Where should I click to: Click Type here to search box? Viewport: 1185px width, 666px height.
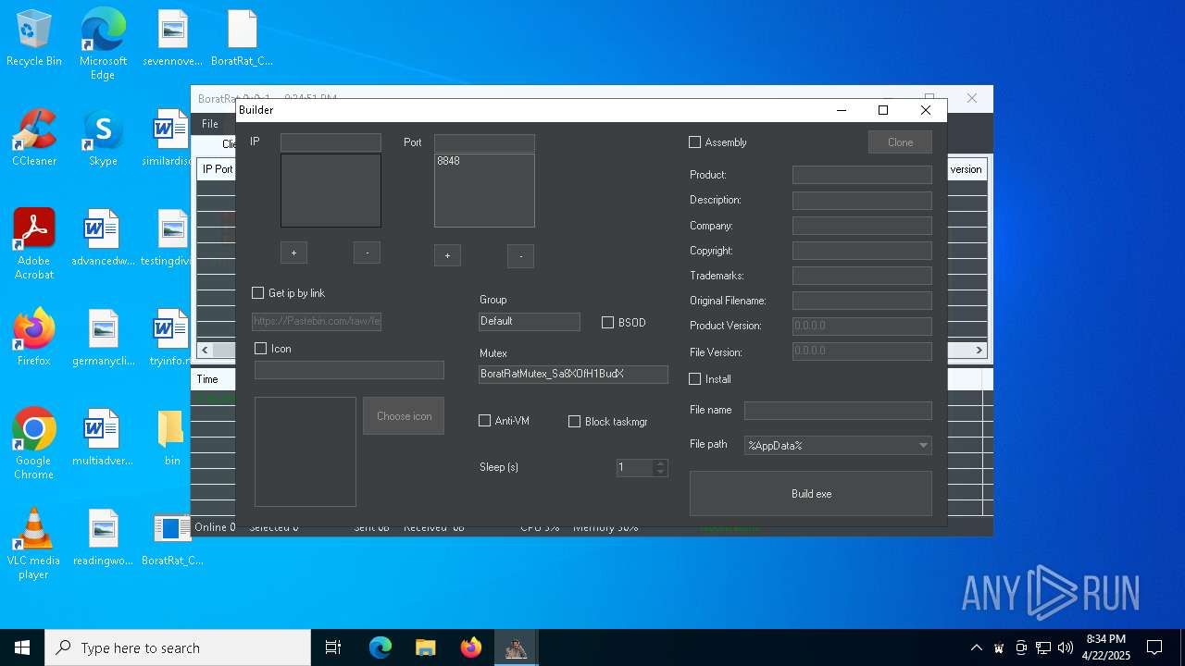[x=178, y=647]
